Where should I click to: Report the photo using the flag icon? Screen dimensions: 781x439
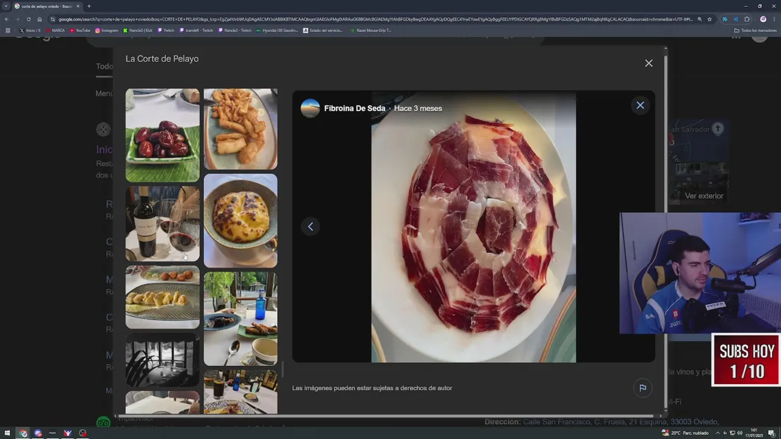[x=642, y=388]
